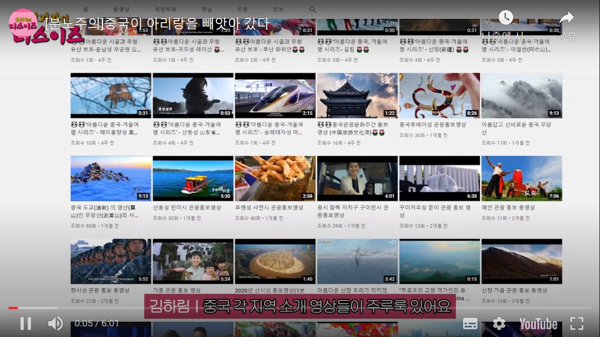This screenshot has width=600, height=337.
Task: Go to the 토론 tab
Action: 243,9
